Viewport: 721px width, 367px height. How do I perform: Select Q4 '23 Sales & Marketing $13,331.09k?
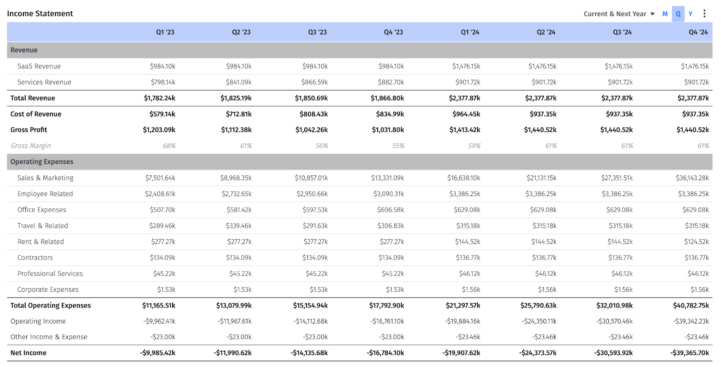pos(388,178)
